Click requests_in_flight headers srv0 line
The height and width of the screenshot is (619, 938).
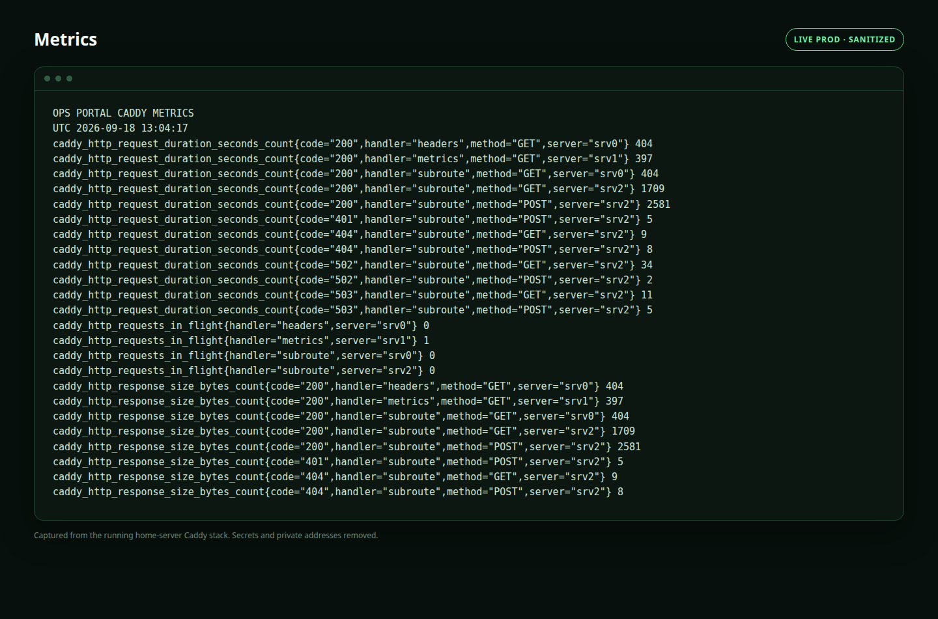(x=241, y=326)
